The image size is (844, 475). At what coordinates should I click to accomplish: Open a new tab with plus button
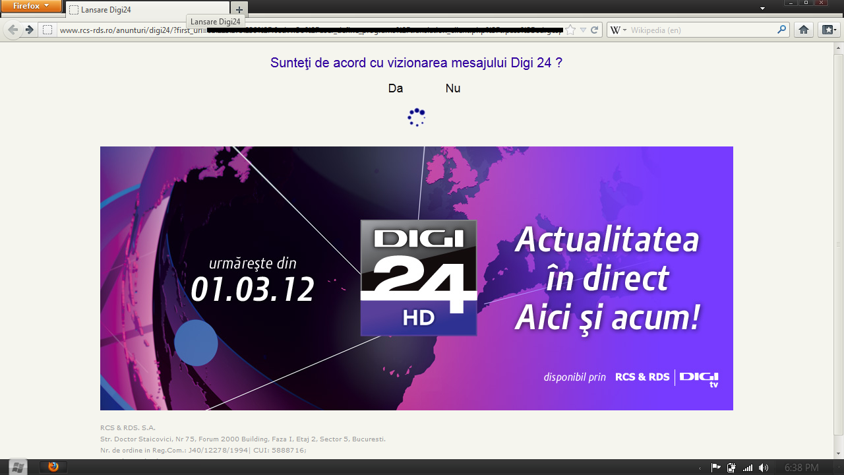pyautogui.click(x=239, y=9)
